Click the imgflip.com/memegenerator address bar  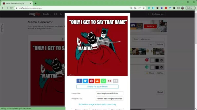[73, 8]
